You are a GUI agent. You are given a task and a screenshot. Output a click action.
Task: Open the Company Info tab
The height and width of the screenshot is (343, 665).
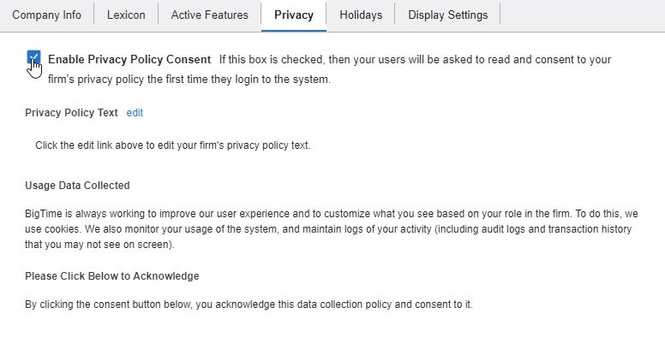pyautogui.click(x=46, y=15)
